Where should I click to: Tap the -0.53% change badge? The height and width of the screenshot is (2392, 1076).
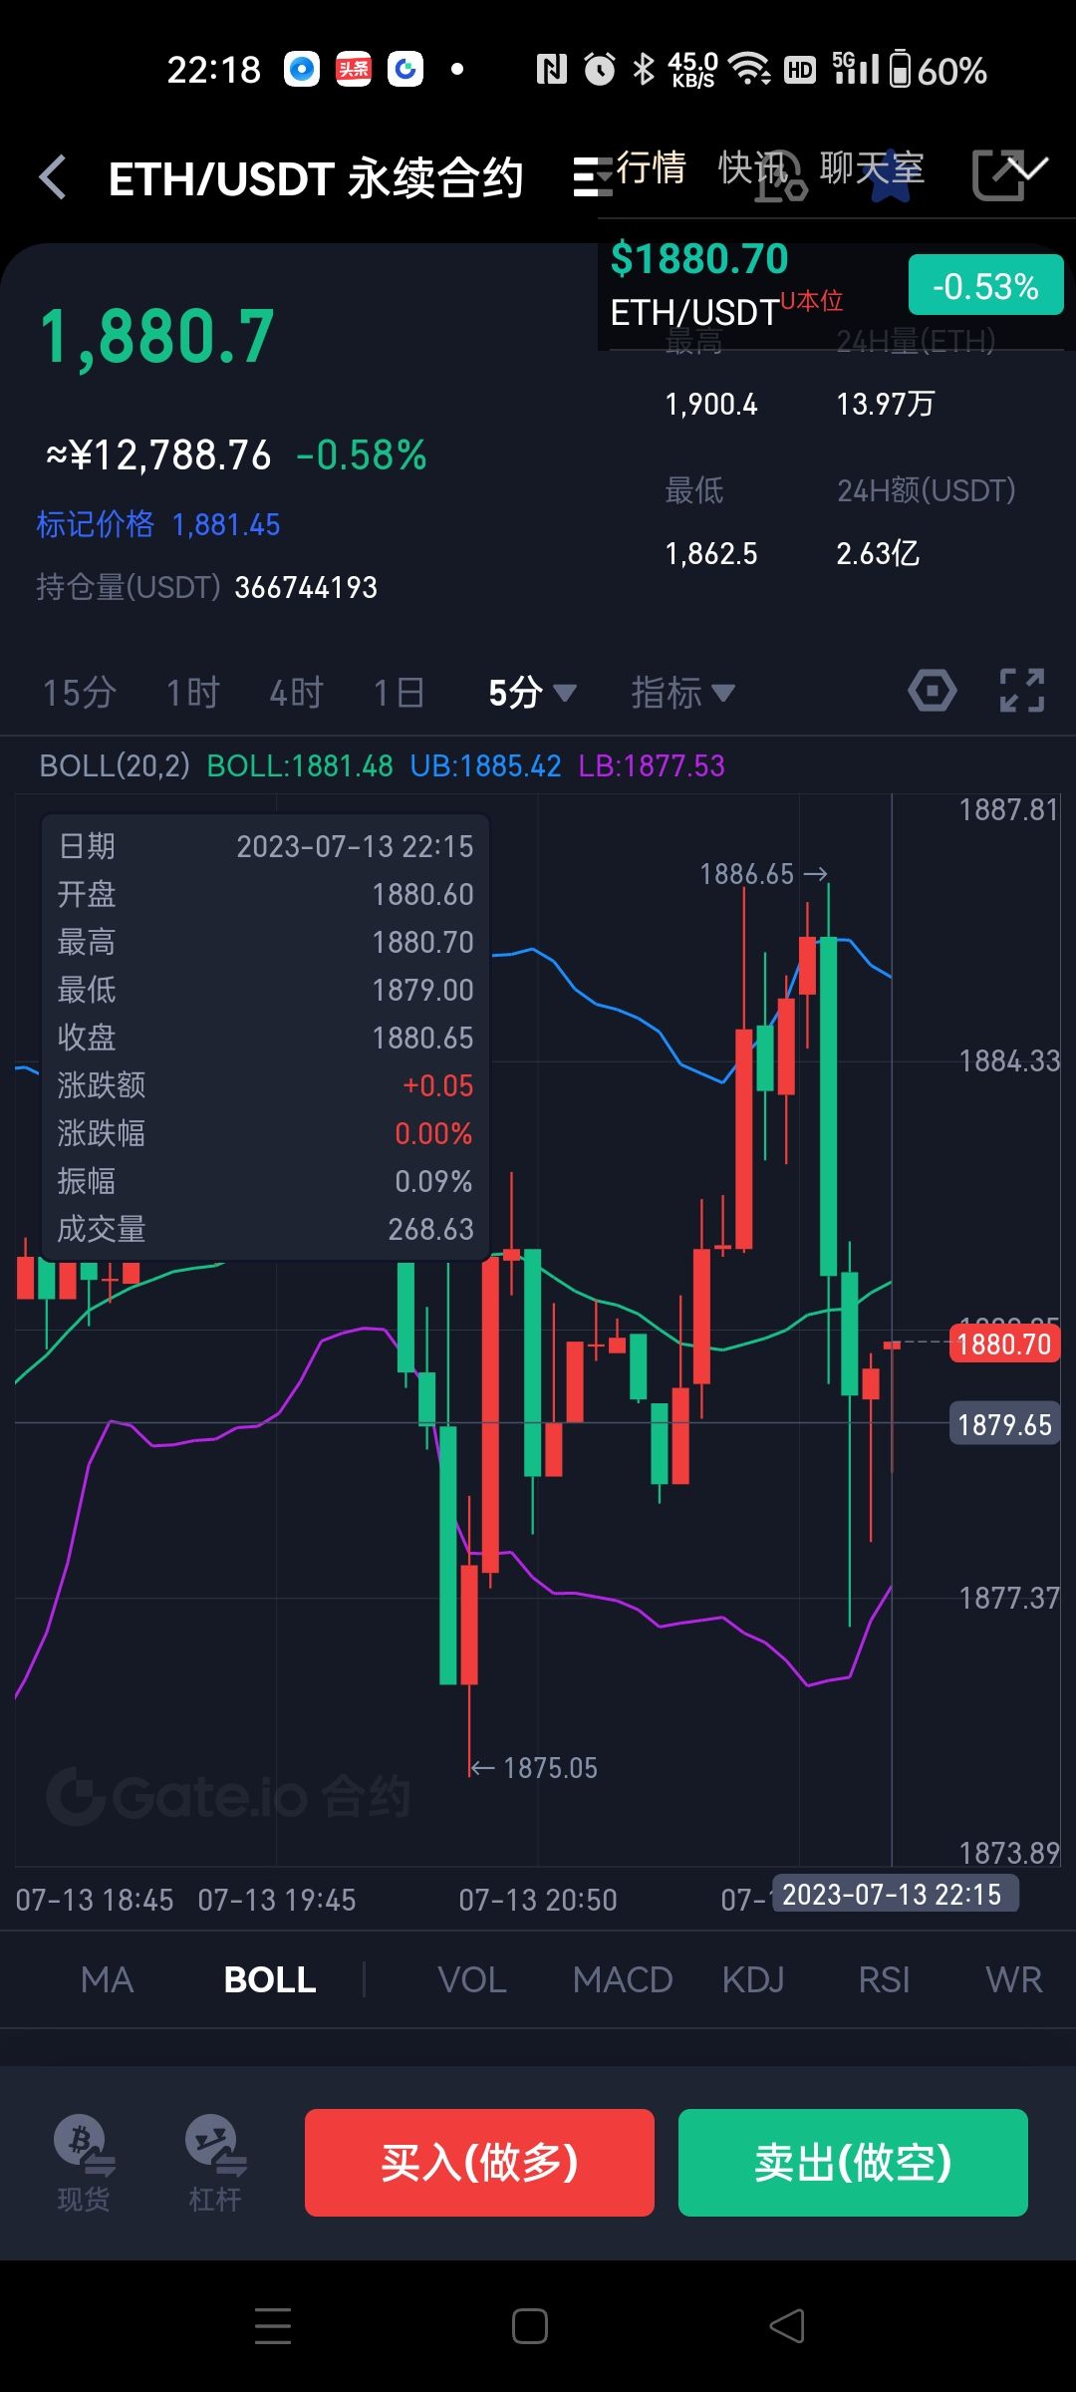point(985,285)
